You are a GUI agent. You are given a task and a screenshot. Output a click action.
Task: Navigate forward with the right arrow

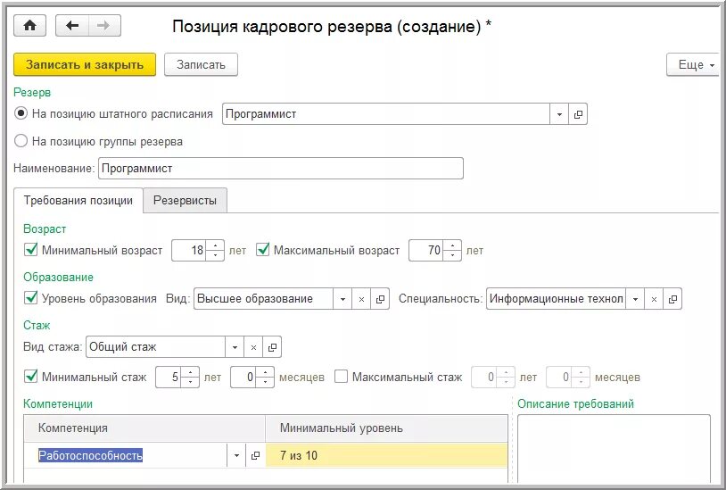(104, 26)
